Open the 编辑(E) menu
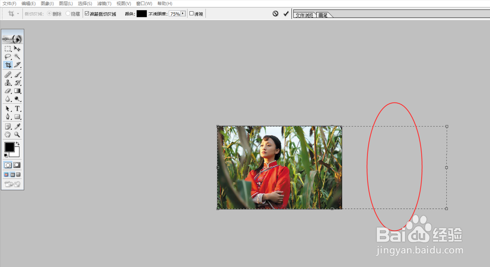Image resolution: width=490 pixels, height=267 pixels. coord(29,4)
